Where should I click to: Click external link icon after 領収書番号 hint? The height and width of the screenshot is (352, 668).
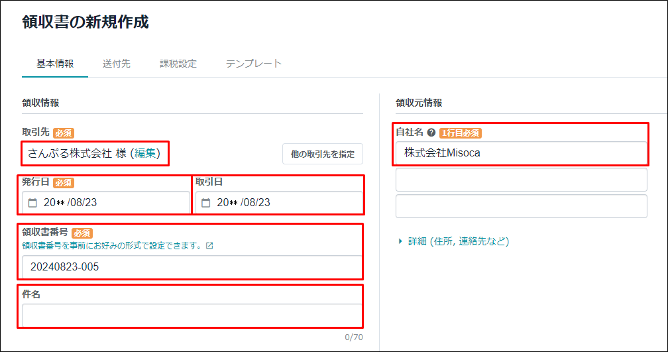point(209,246)
